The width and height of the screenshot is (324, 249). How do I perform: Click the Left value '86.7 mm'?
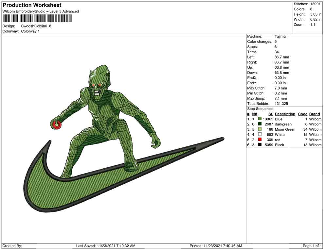pos(282,57)
